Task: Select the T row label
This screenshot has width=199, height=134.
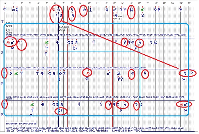Action: [2, 22]
